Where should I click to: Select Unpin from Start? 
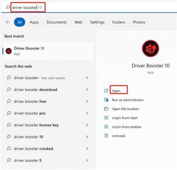coord(125,118)
